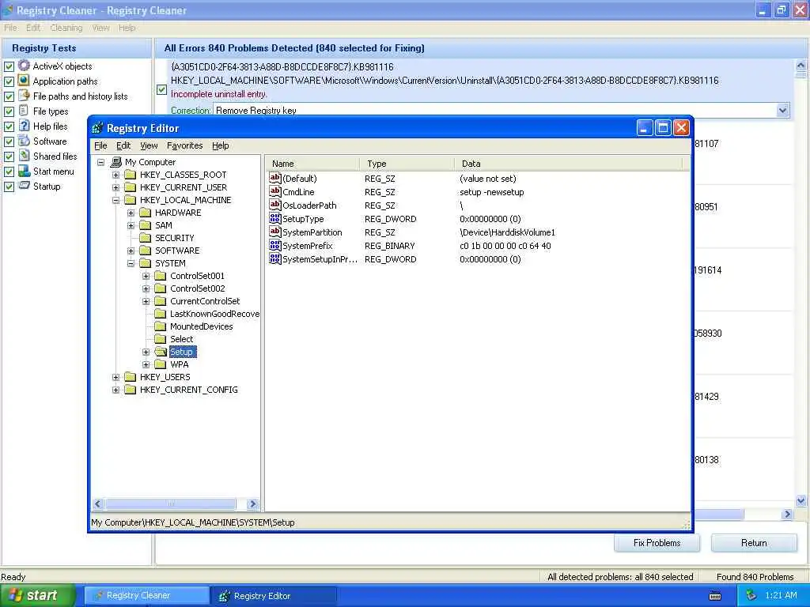
Task: Click the Software test icon
Action: point(24,141)
